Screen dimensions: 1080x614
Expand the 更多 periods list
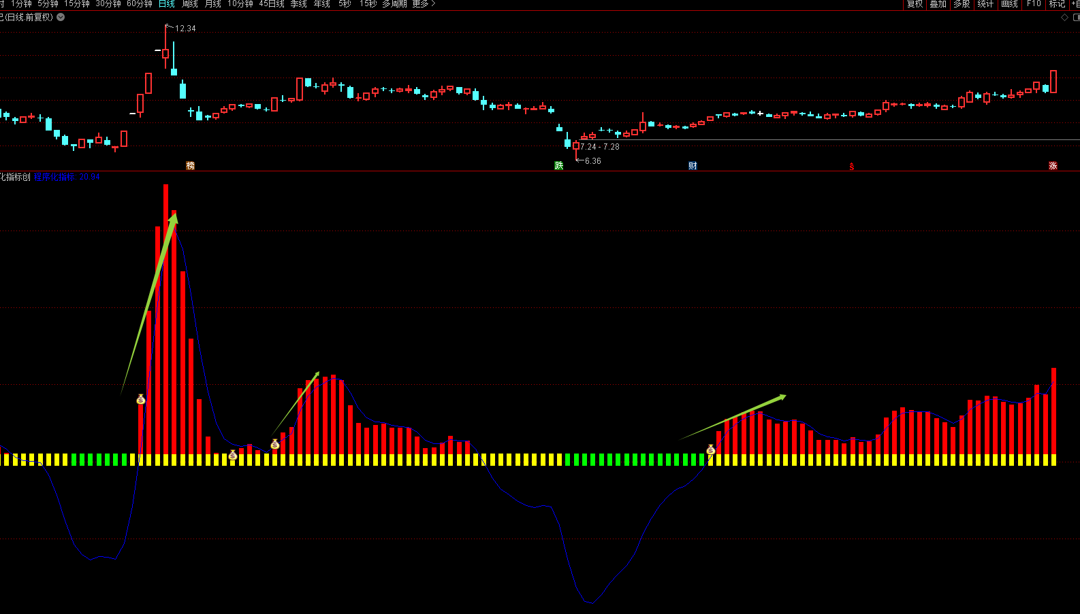click(423, 4)
